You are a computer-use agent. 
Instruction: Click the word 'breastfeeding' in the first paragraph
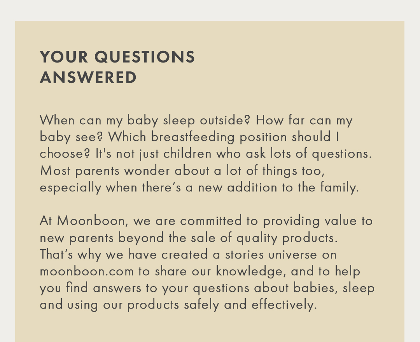pyautogui.click(x=193, y=137)
